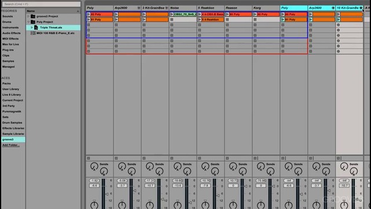The width and height of the screenshot is (371, 209).
Task: Launch 81 Poly clip in highlighted Poly track
Action: 283,20
